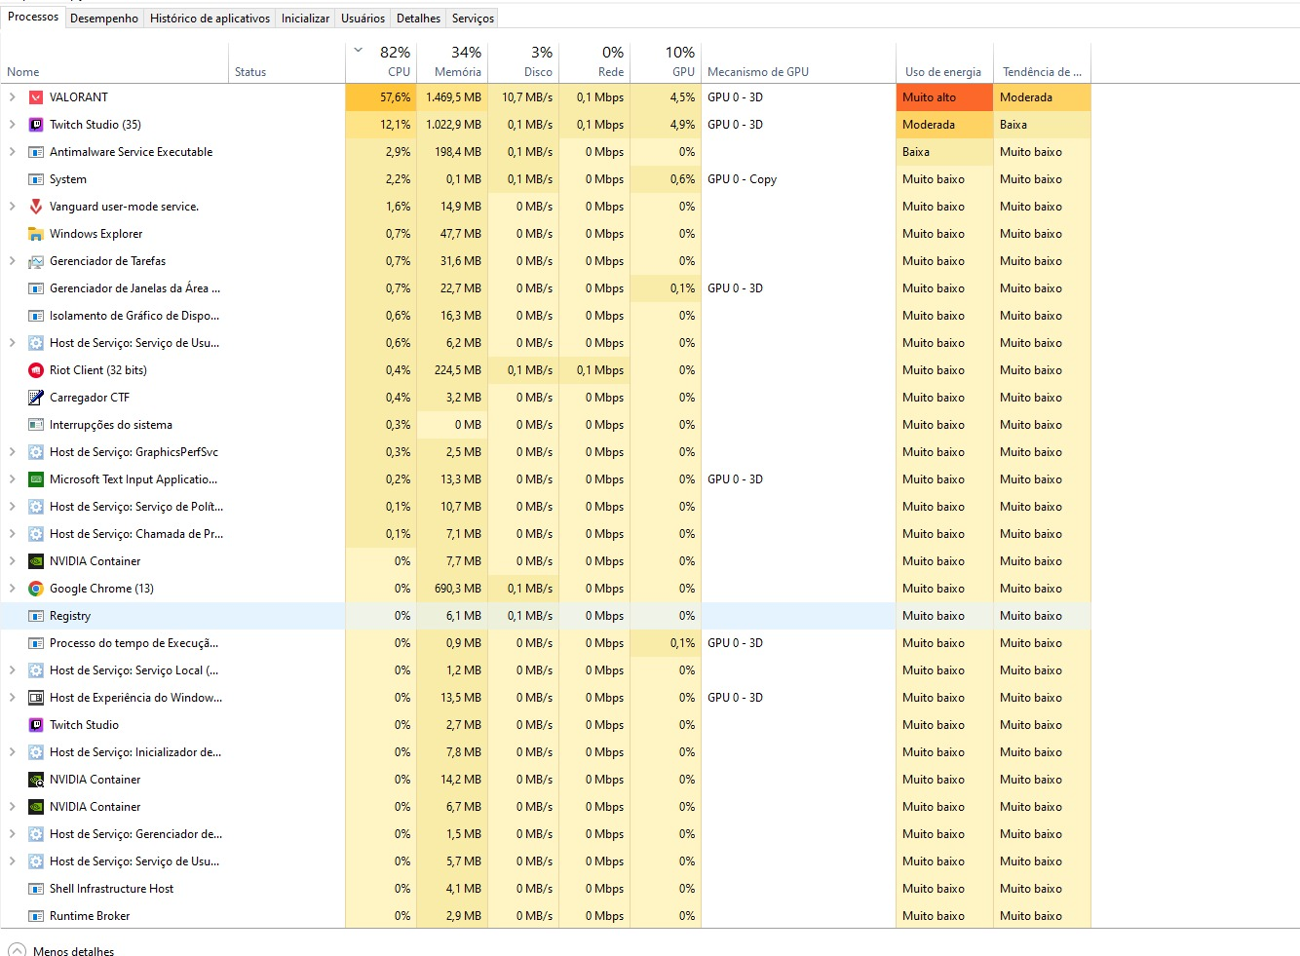The image size is (1300, 956).
Task: Open the Inicializar tab
Action: tap(305, 19)
